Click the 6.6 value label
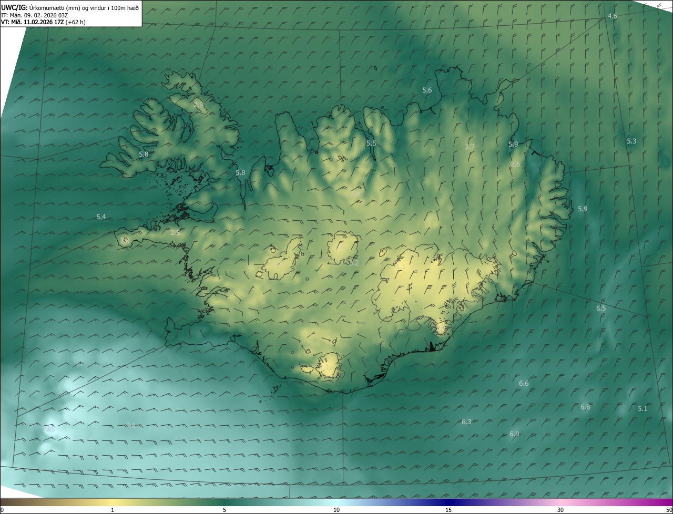This screenshot has height=514, width=673. tap(524, 384)
